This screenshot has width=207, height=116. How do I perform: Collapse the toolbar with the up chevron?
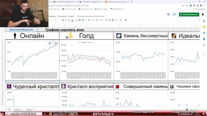(x=199, y=20)
